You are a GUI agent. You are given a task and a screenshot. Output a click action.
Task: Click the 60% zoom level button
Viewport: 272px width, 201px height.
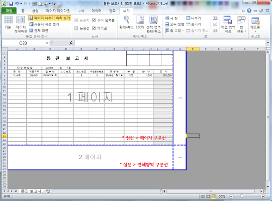click(222, 196)
